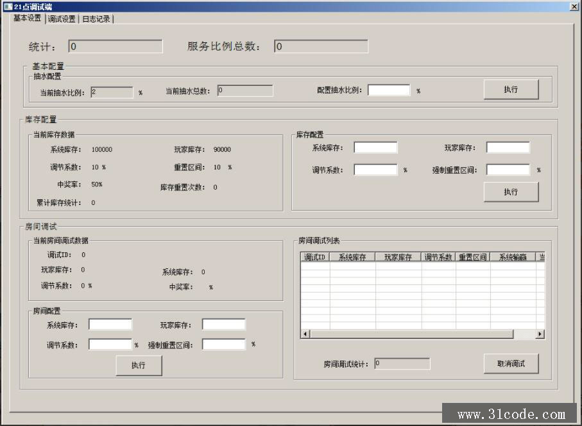
Task: Focus the 配置抽水比例 input field
Action: (389, 90)
